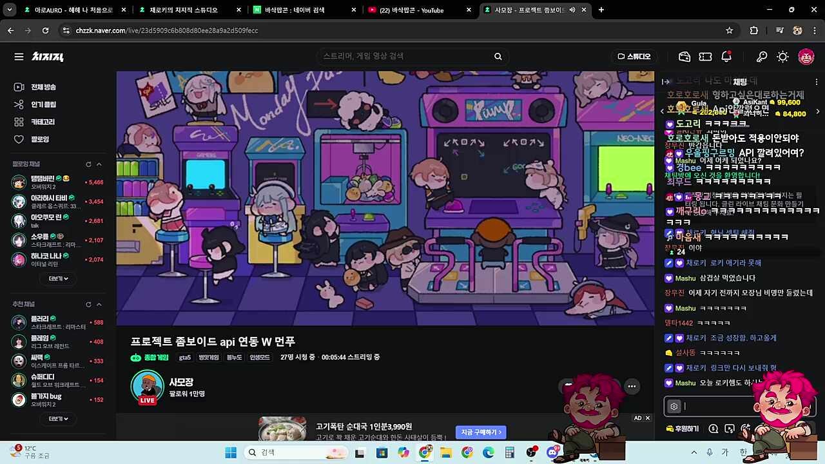This screenshot has width=825, height=464.
Task: Go to the 치지직 home logo
Action: click(48, 57)
